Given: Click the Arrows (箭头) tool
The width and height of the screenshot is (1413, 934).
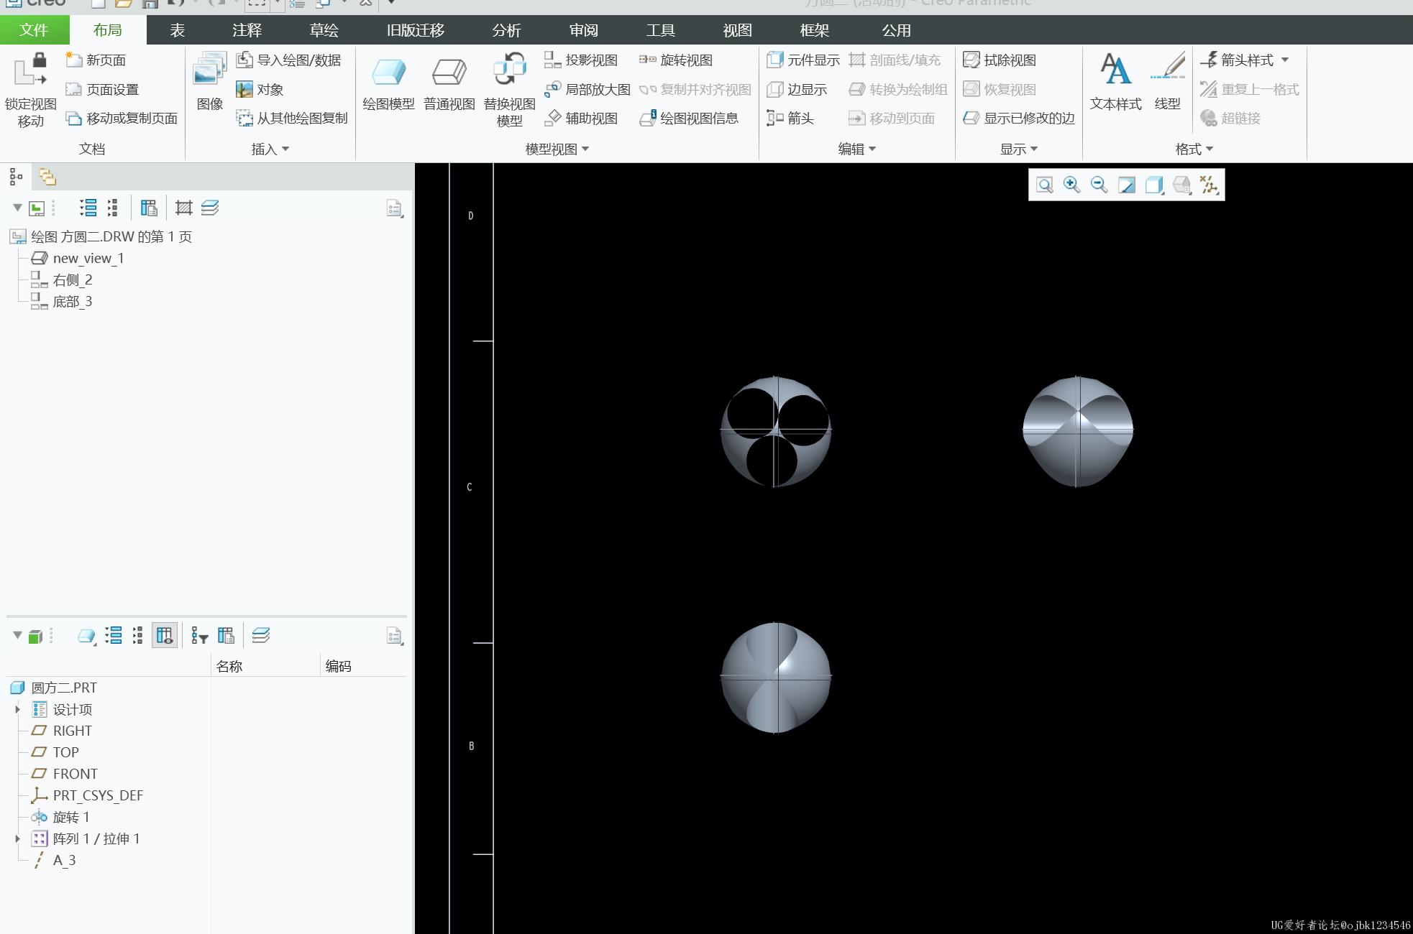Looking at the screenshot, I should [790, 119].
